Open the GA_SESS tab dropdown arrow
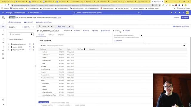Image resolution: width=191 pixels, height=107 pixels. (x=67, y=26)
